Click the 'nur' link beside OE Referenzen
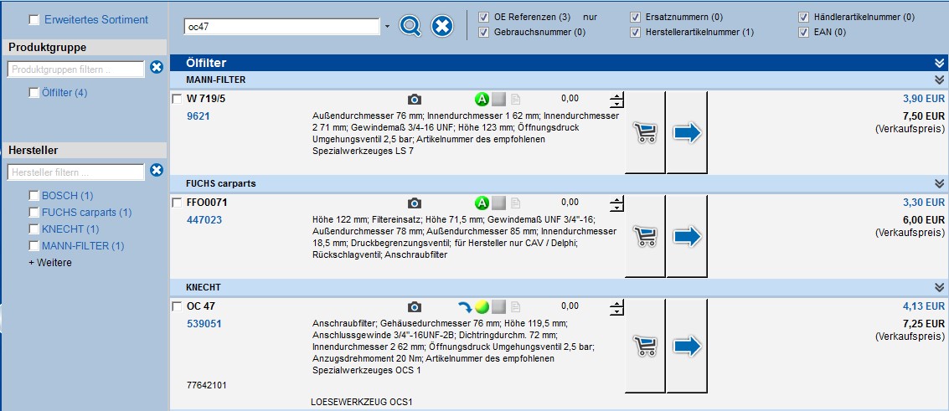Viewport: 949px width, 411px height. [x=591, y=17]
